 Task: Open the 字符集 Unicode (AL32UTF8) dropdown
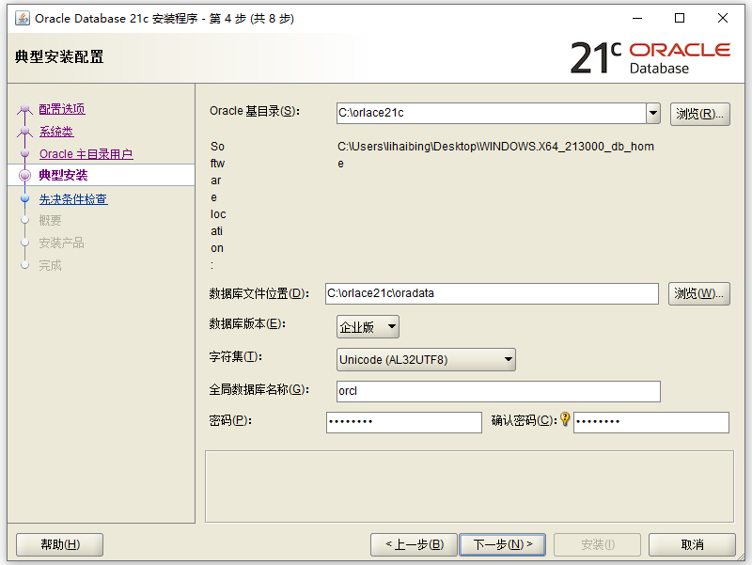426,359
